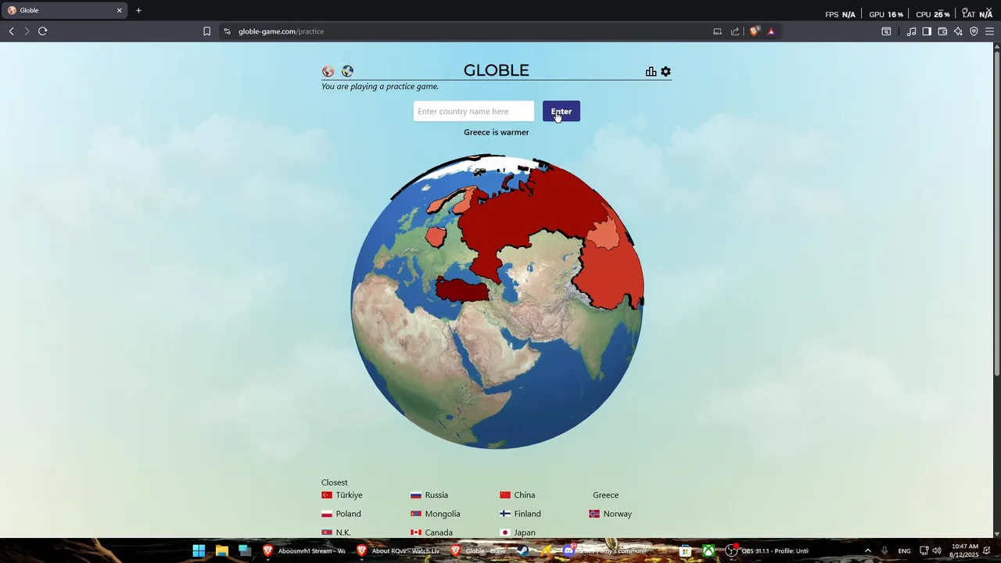Open the Windows Start menu
This screenshot has width=1001, height=563.
199,550
